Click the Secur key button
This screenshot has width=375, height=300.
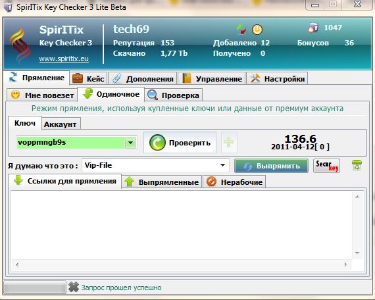point(326,166)
